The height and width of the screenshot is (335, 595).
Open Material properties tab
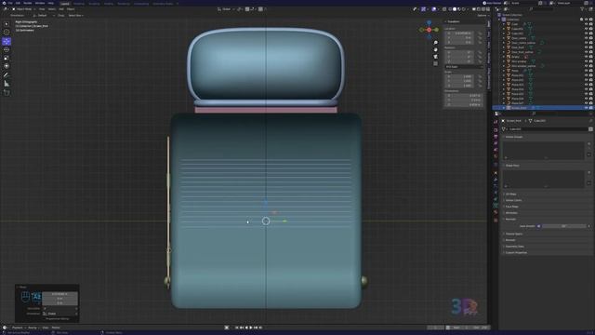tap(496, 212)
